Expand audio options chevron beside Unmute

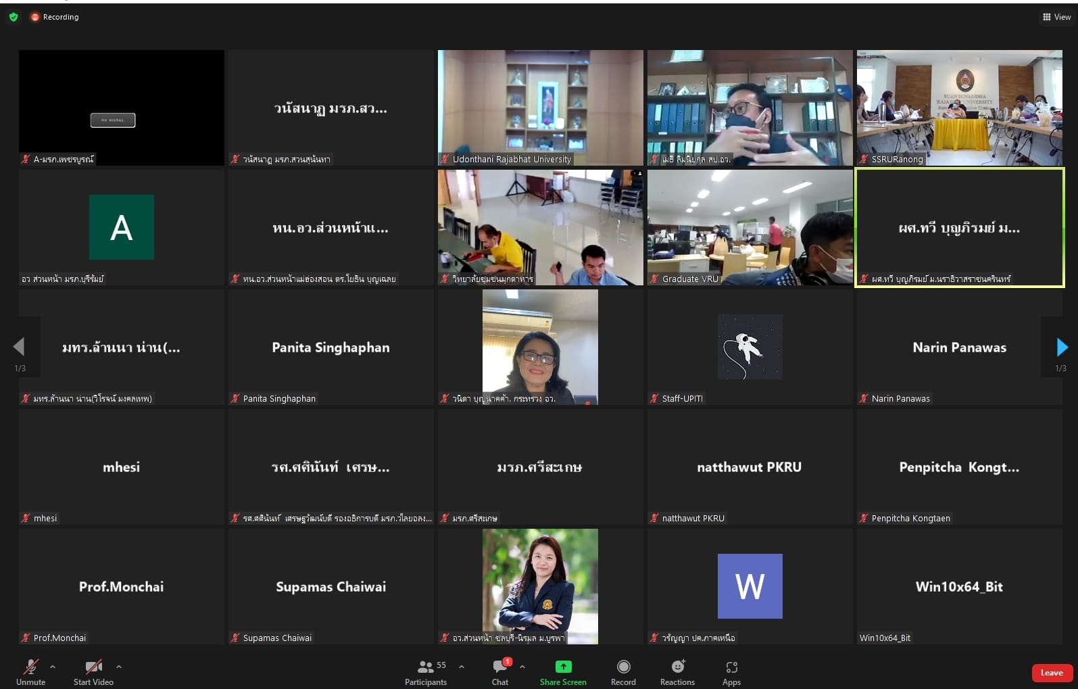coord(53,667)
